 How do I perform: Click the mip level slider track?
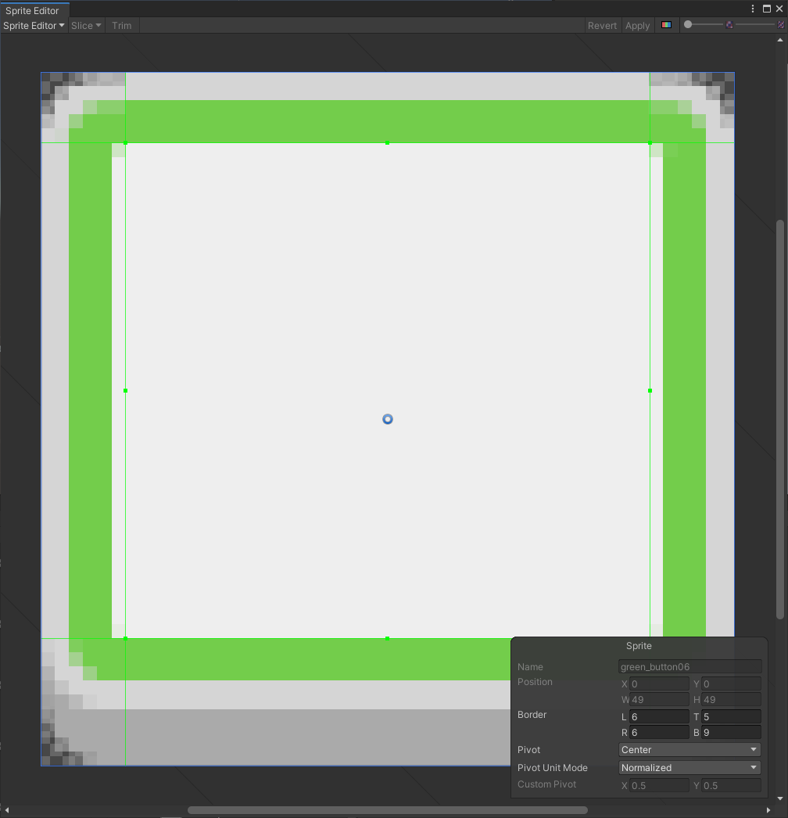click(x=754, y=24)
